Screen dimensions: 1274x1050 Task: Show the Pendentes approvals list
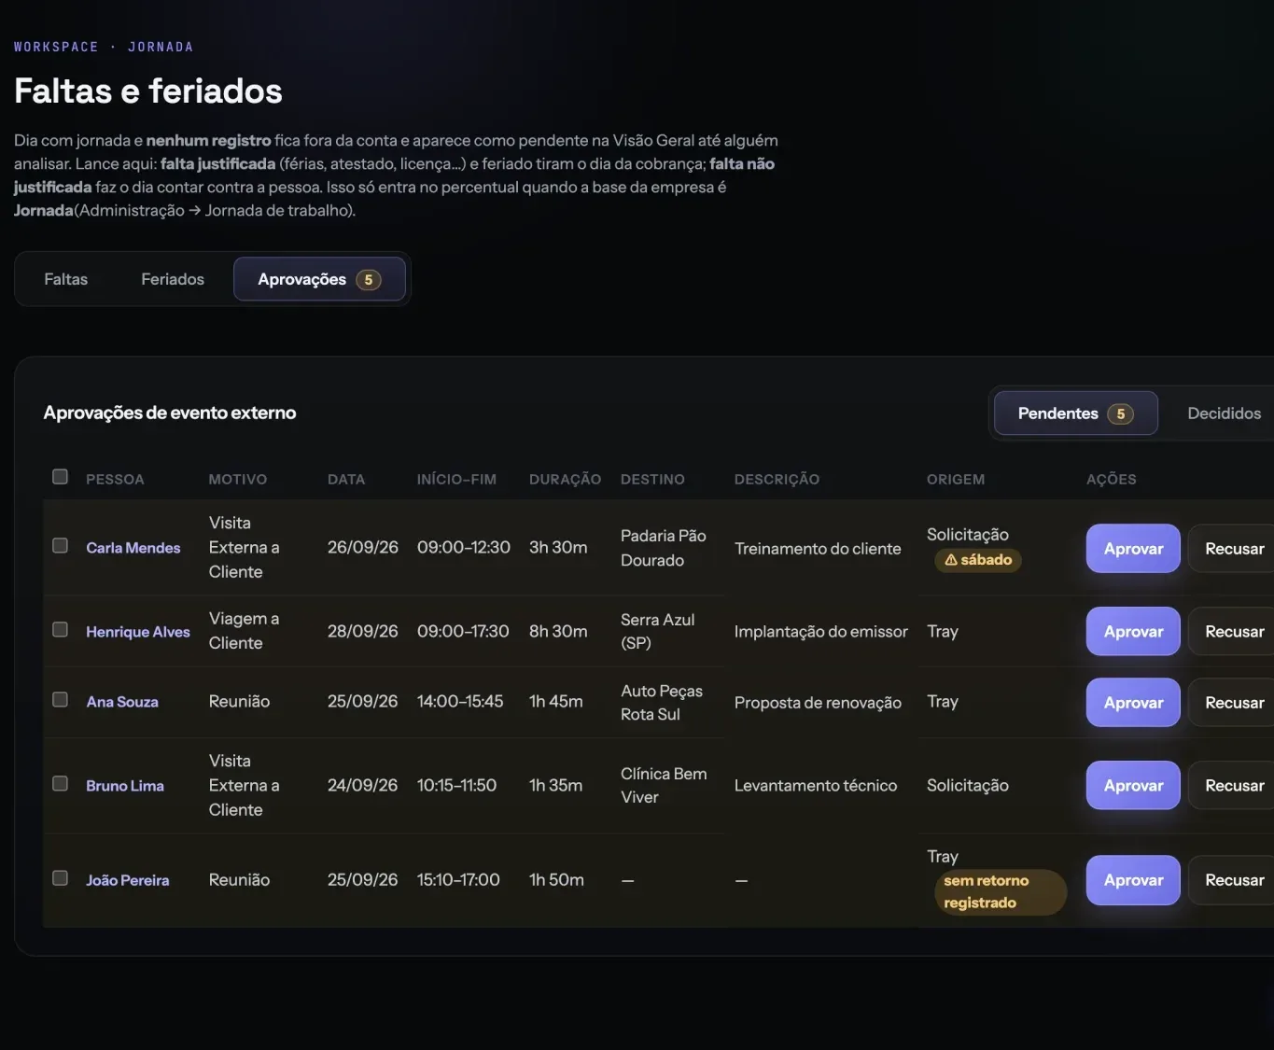(1075, 413)
